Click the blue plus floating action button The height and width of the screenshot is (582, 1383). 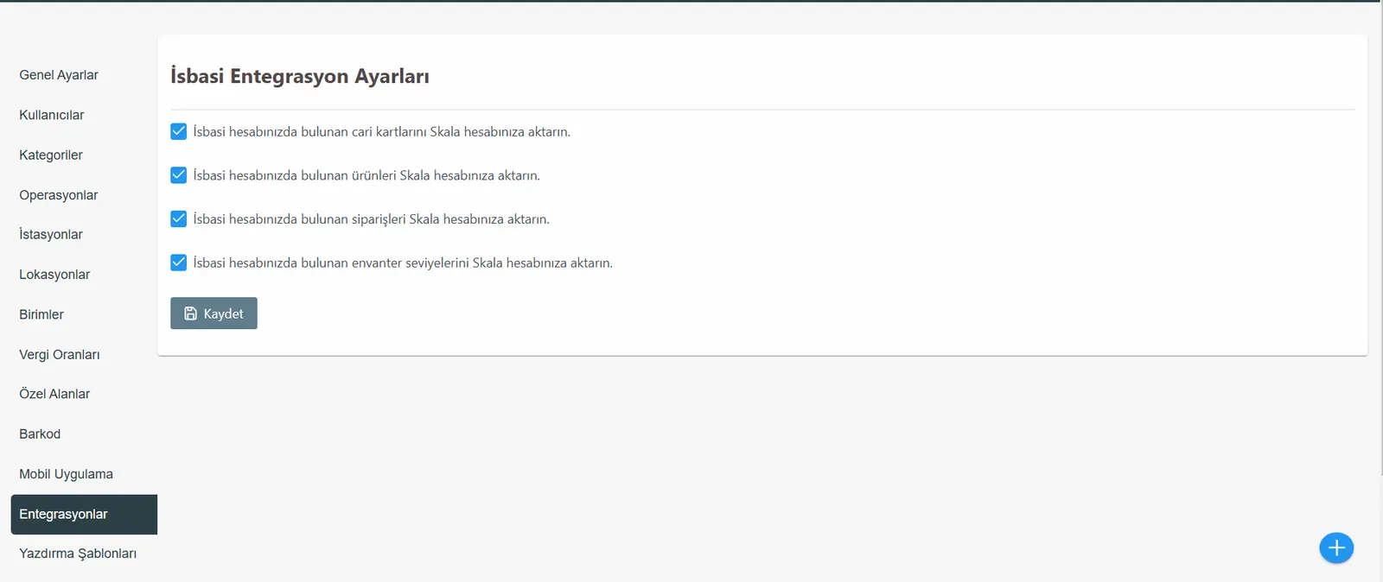[1336, 547]
